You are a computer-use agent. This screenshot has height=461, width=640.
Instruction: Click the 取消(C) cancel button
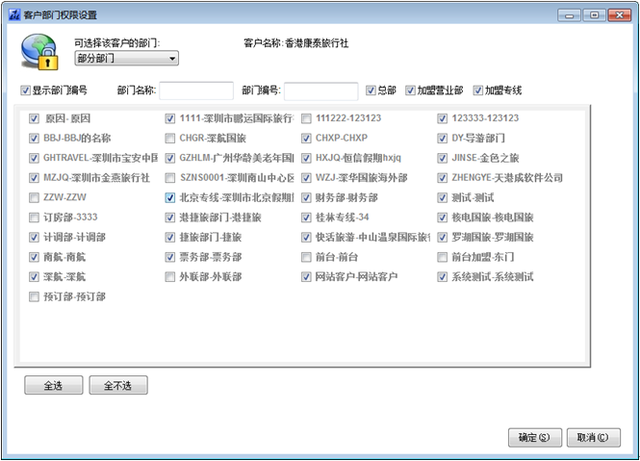(x=593, y=437)
